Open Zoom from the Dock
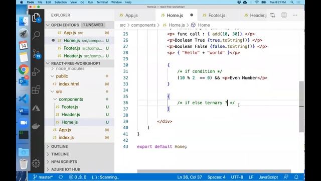 [x=24, y=123]
